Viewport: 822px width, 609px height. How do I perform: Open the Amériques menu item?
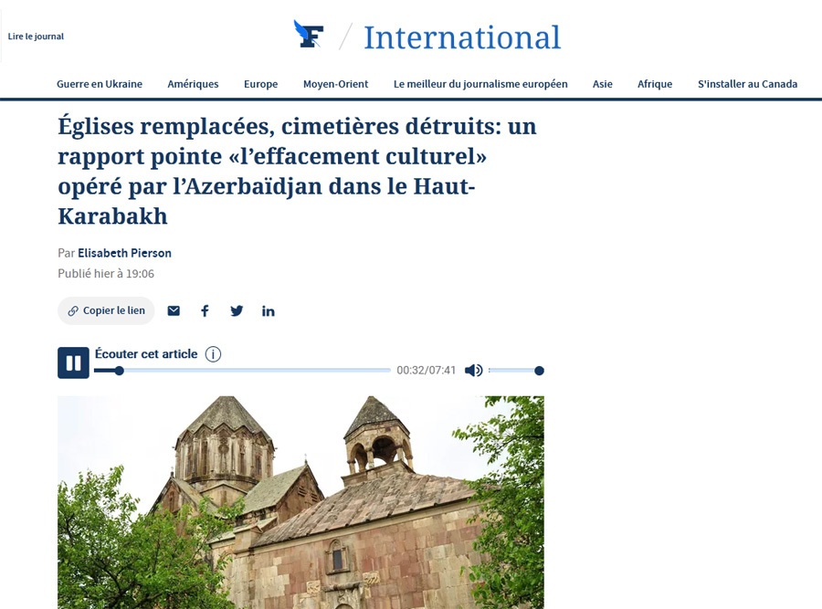tap(193, 84)
